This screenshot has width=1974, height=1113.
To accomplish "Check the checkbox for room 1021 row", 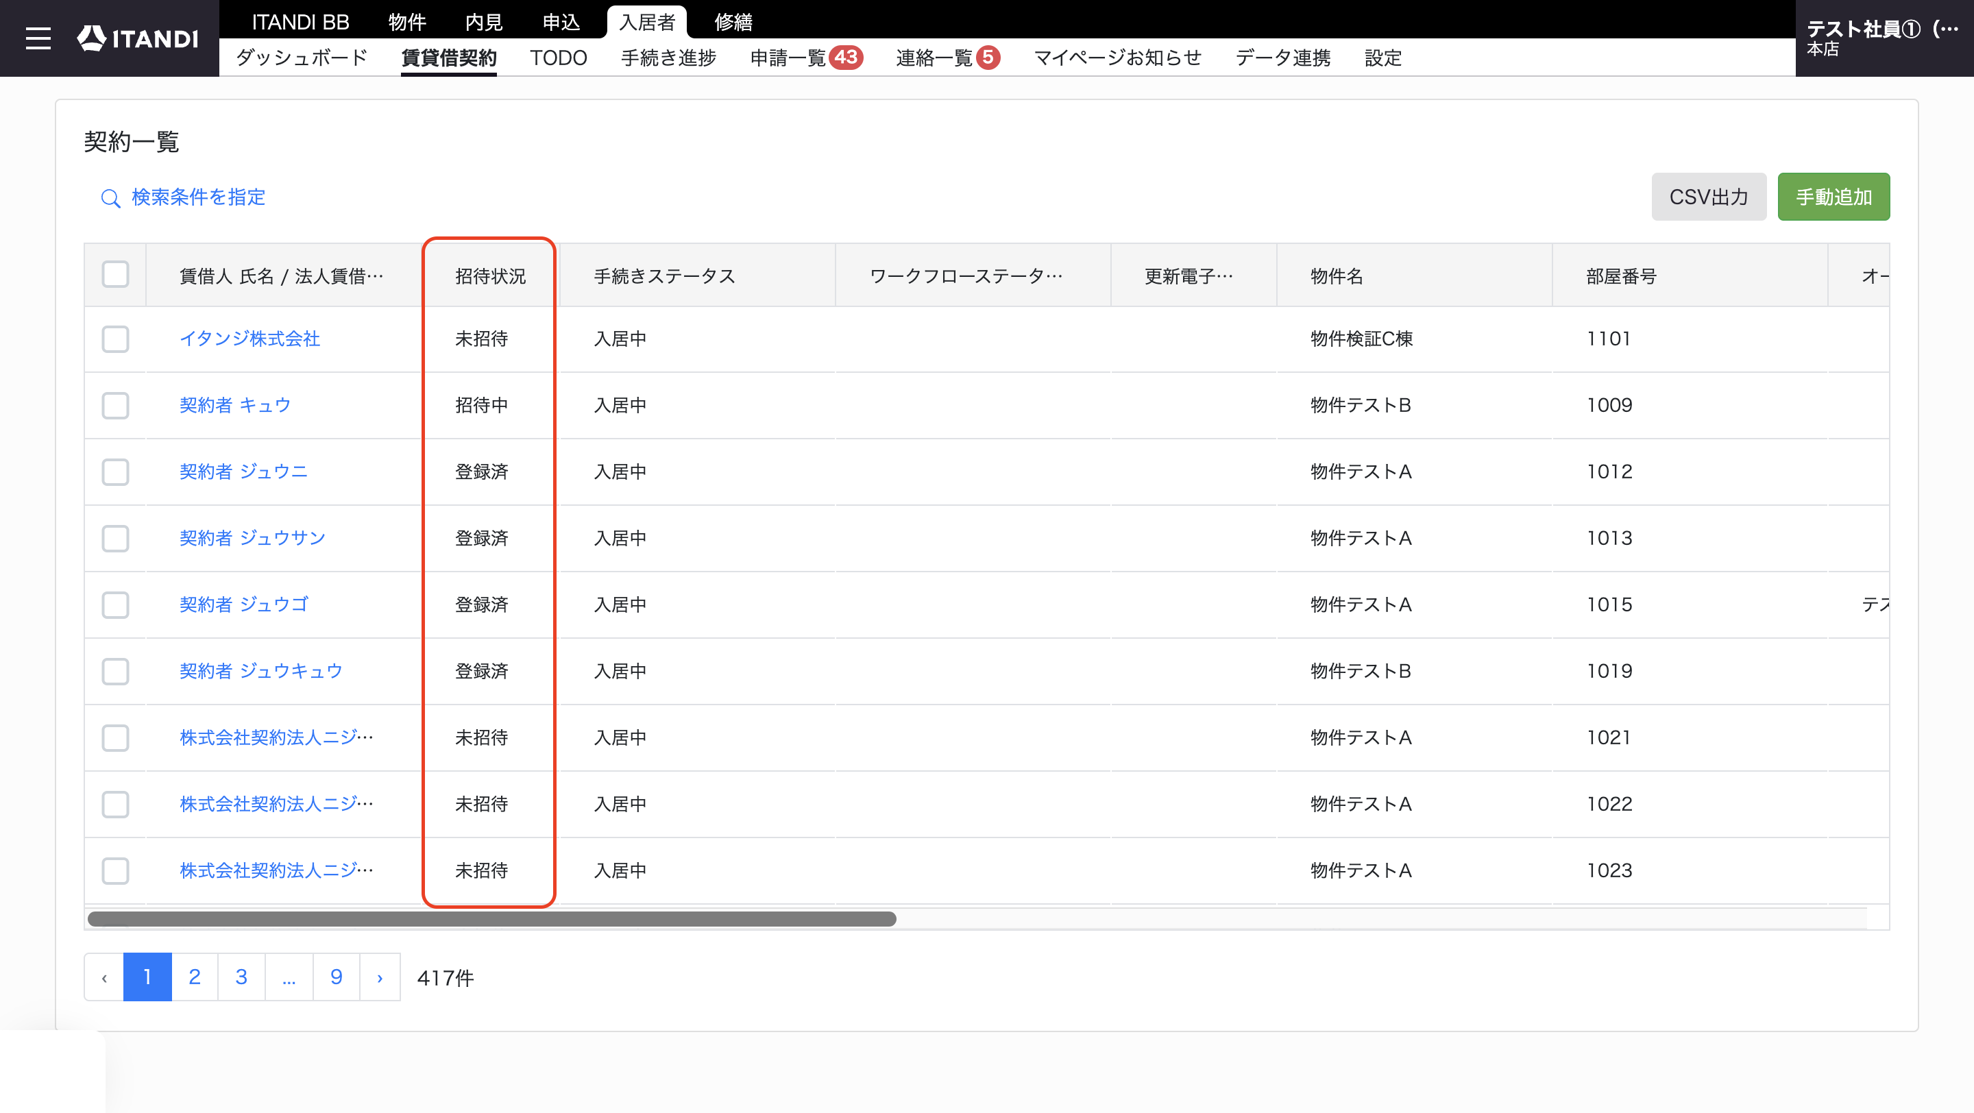I will coord(116,737).
